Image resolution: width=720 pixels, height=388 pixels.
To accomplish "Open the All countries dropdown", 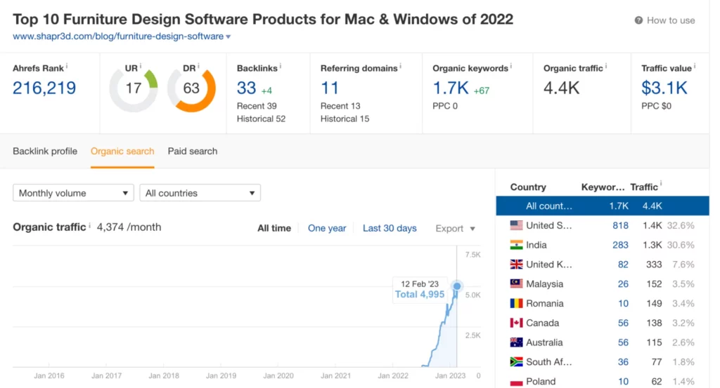I will coord(200,193).
